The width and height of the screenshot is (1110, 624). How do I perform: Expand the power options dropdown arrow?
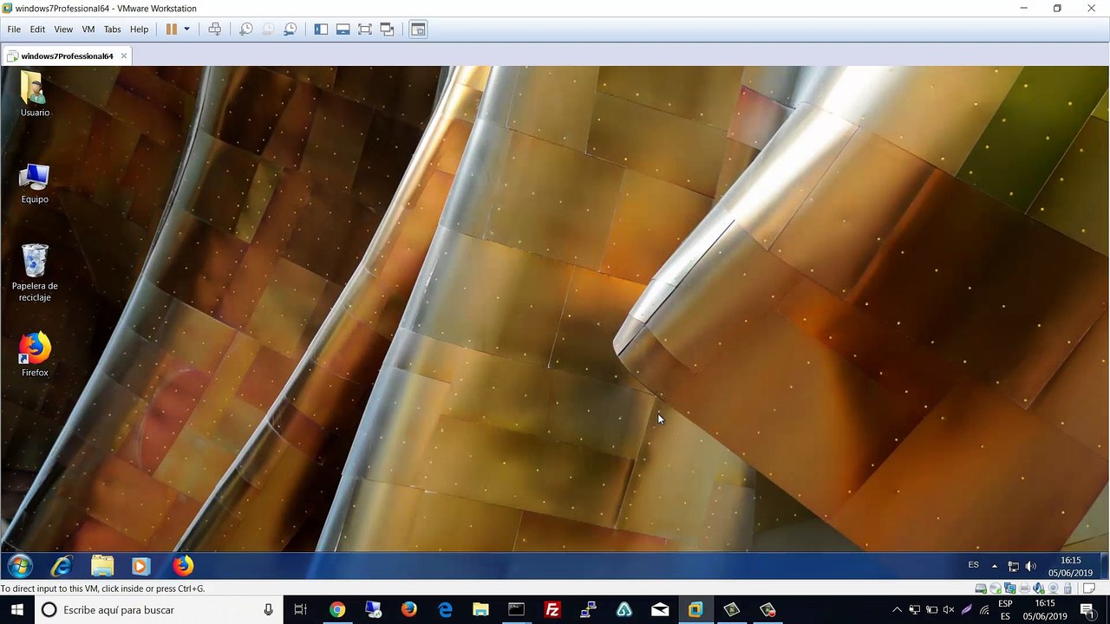[186, 29]
